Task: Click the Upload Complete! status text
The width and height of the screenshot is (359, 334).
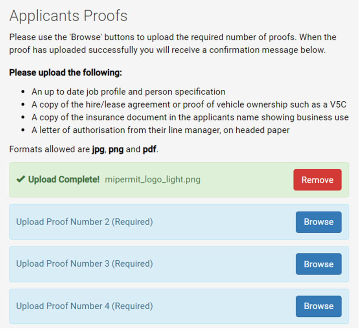Action: click(x=64, y=179)
